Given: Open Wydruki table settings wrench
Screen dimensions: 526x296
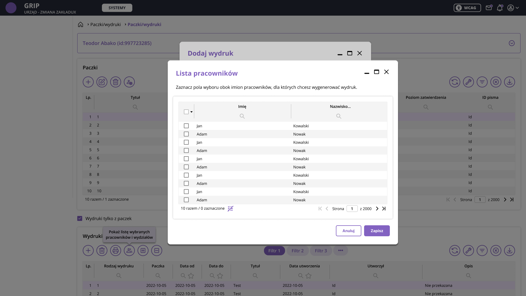Looking at the screenshot, I should (468, 251).
